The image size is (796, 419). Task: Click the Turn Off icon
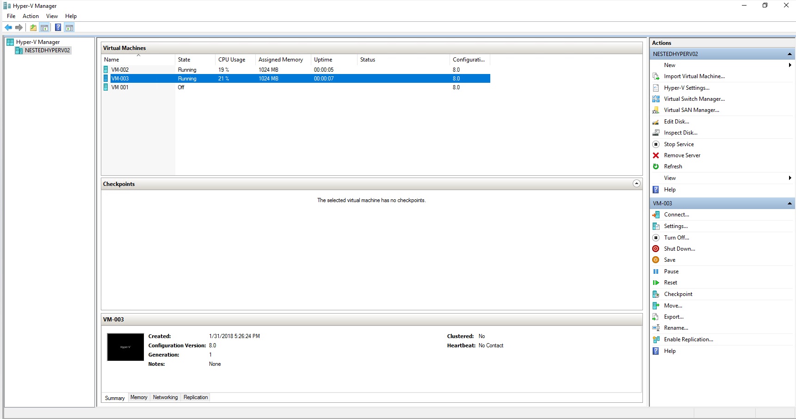click(x=656, y=238)
